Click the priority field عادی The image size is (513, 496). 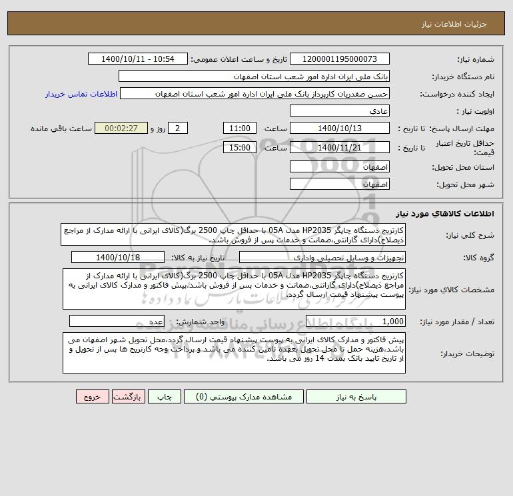coord(340,111)
